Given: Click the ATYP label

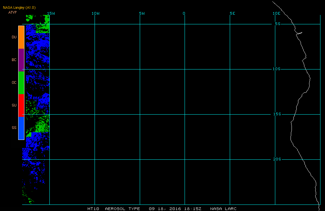Looking at the screenshot, I should tap(12, 12).
